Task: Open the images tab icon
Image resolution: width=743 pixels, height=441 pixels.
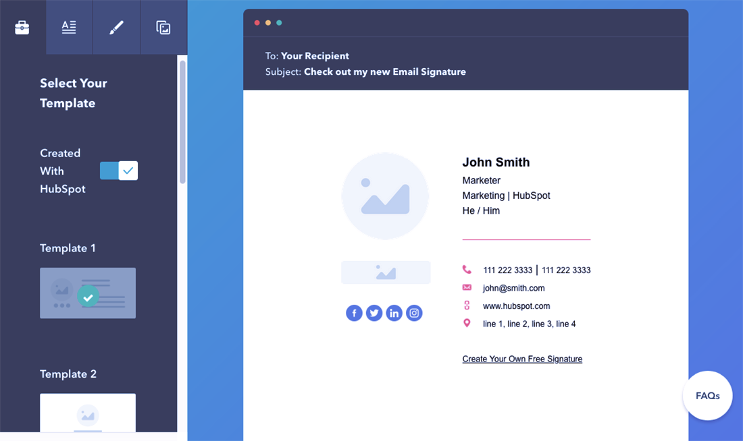Action: point(163,28)
